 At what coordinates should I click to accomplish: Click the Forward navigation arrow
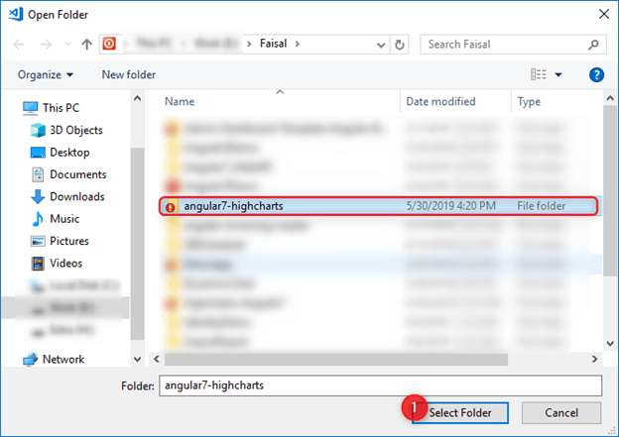tap(46, 45)
